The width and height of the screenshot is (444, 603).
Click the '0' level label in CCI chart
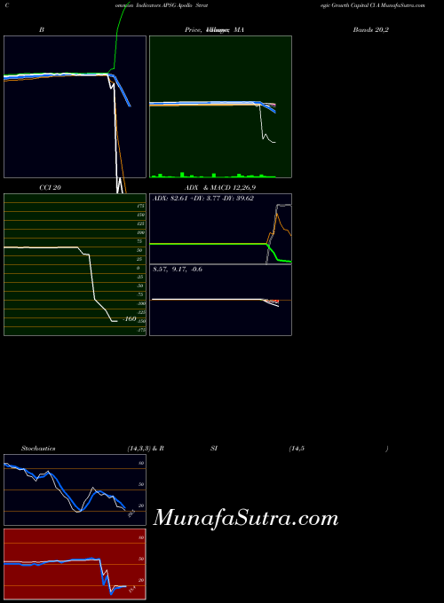point(139,268)
